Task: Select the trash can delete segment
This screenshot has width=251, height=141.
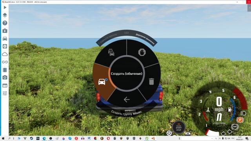Action: pyautogui.click(x=151, y=81)
